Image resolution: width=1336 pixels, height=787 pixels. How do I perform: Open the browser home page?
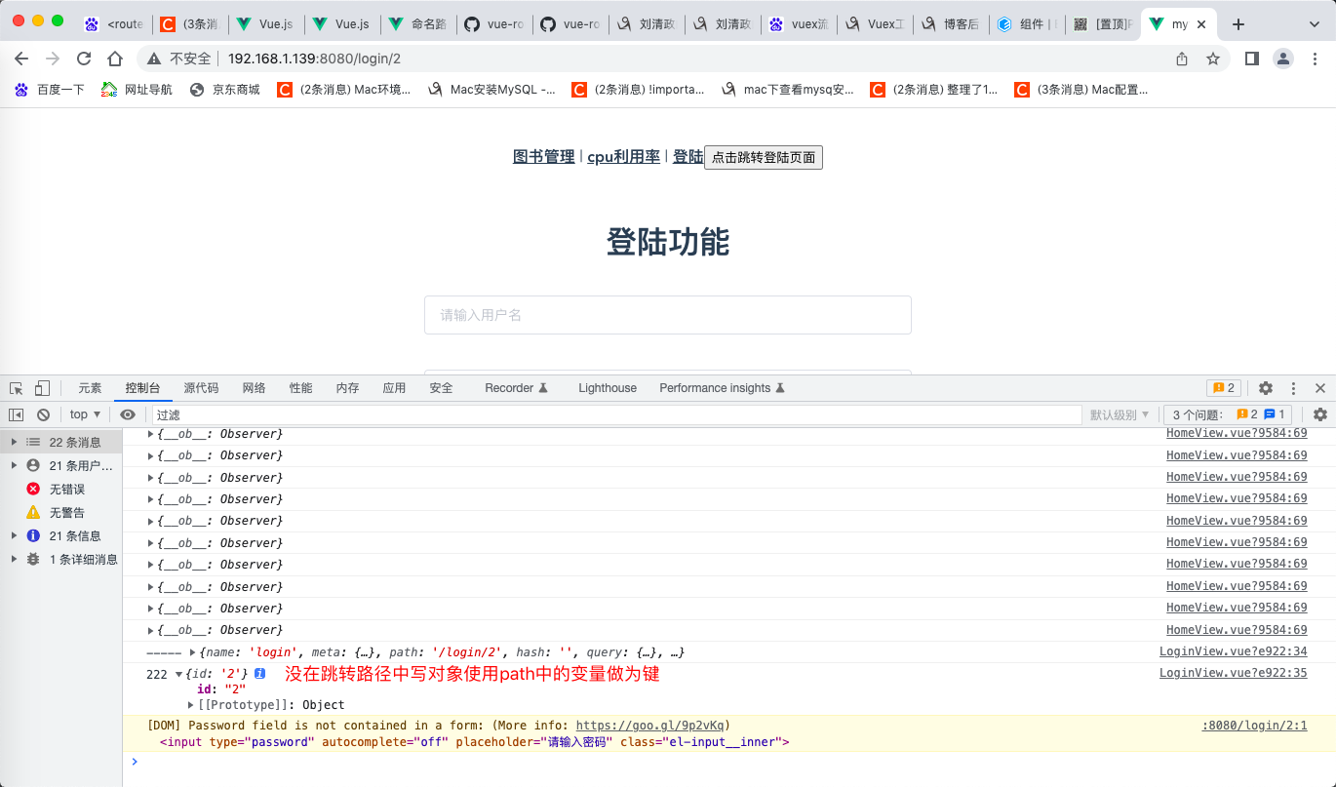click(x=115, y=59)
